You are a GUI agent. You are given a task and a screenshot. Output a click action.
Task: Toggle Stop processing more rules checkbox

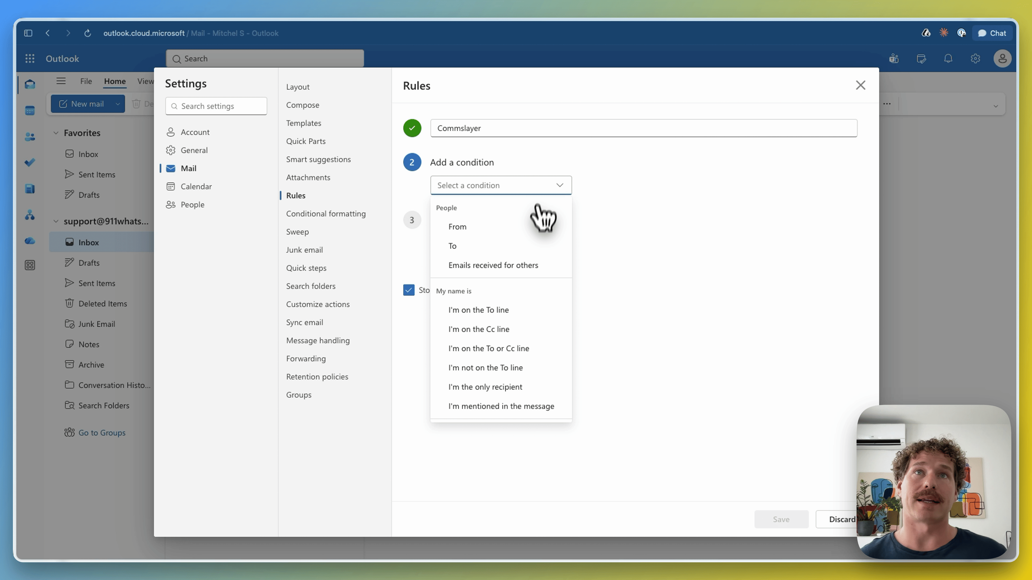point(408,290)
